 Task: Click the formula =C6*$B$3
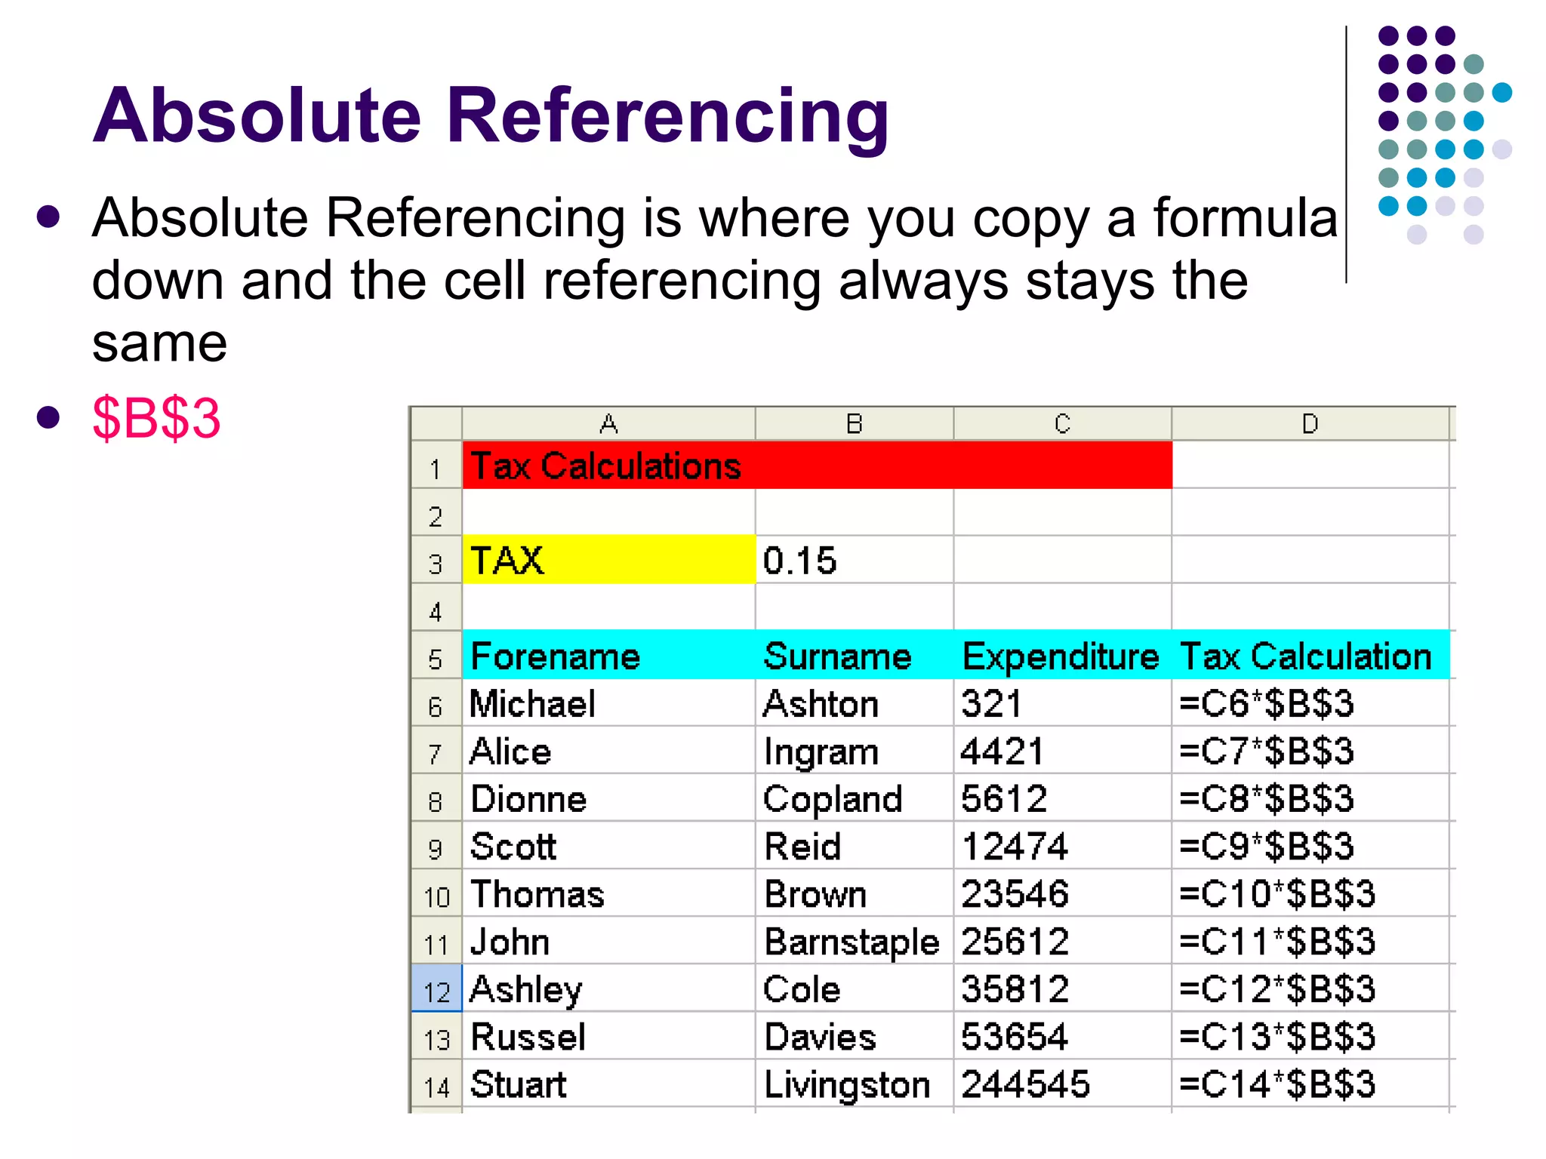pos(1311,703)
